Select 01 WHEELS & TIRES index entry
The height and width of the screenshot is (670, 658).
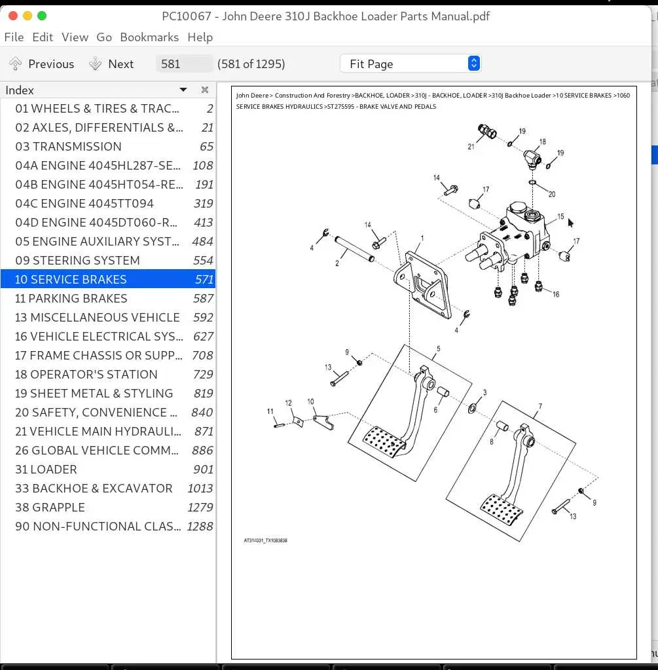pyautogui.click(x=108, y=109)
